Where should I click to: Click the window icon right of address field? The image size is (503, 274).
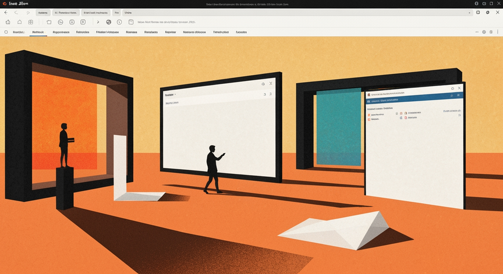tap(478, 12)
